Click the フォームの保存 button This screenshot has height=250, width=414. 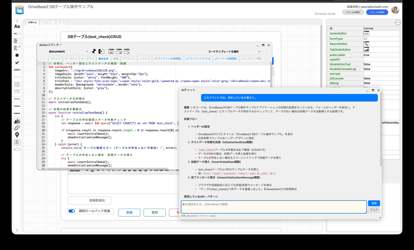point(377,12)
